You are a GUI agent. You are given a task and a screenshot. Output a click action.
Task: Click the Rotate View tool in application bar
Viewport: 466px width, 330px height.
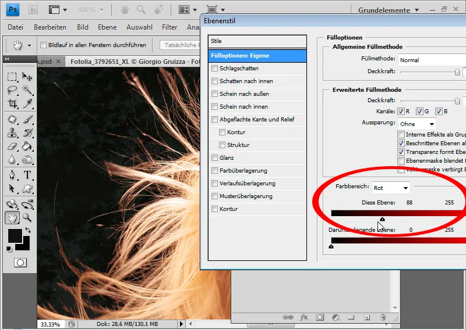pos(158,10)
